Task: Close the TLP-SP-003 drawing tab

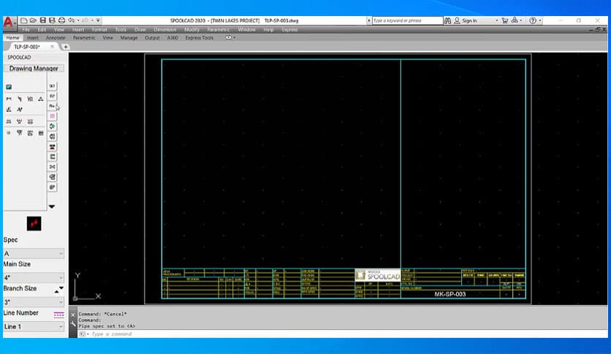Action: tap(52, 47)
